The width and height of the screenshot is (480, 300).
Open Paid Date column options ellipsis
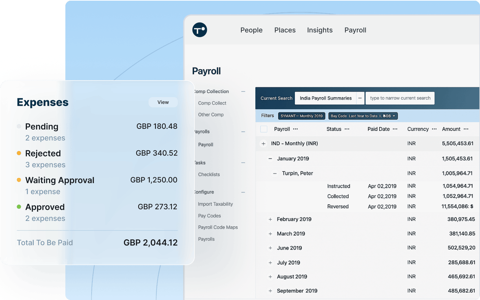[395, 129]
